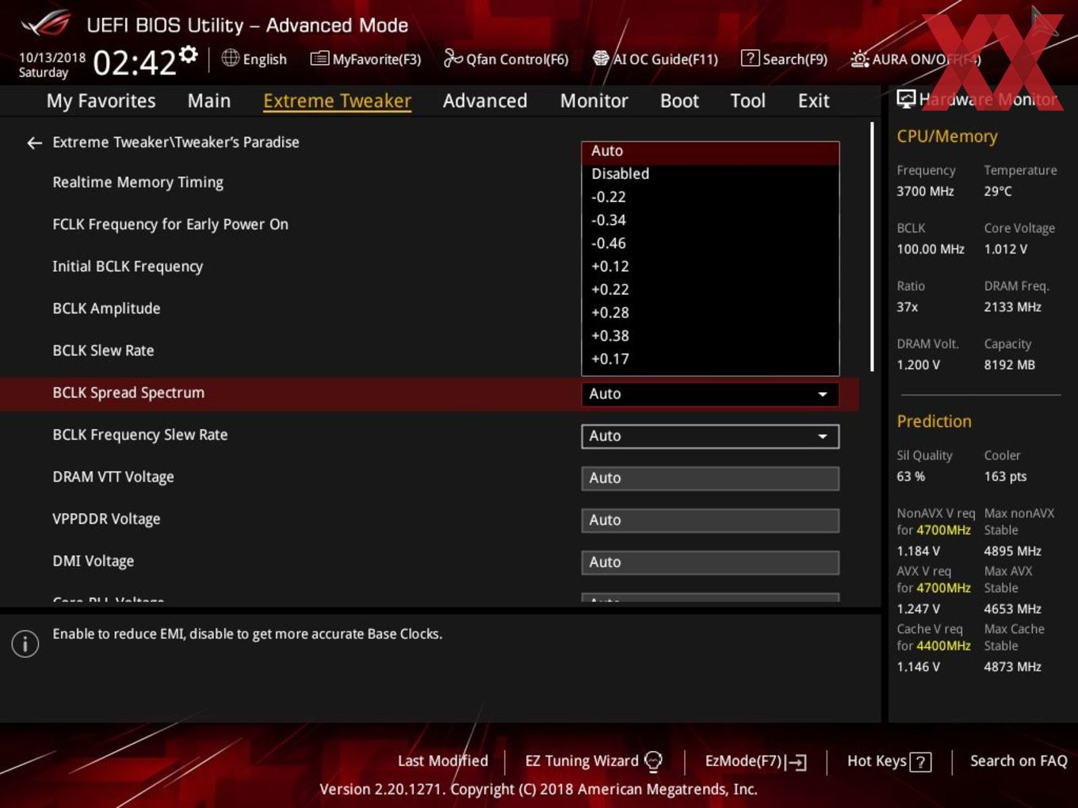Viewport: 1078px width, 808px height.
Task: Click the back arrow to Extreme Tweaker
Action: pos(34,143)
